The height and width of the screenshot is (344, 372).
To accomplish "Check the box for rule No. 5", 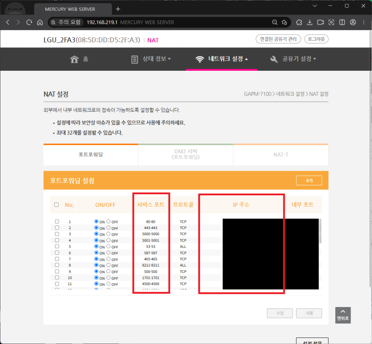I will (x=57, y=246).
